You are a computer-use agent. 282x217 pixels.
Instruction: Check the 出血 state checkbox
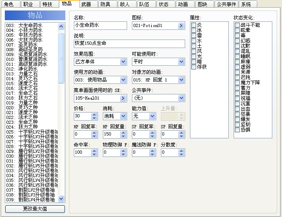pyautogui.click(x=237, y=109)
